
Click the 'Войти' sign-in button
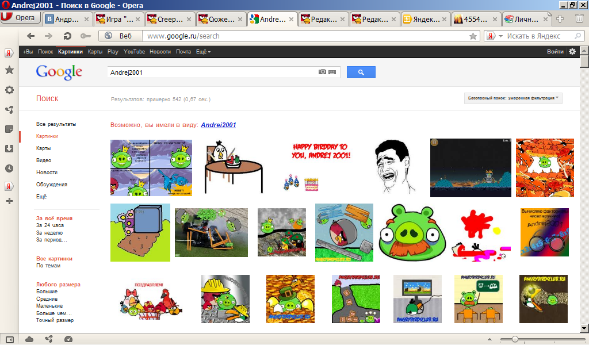tap(555, 52)
